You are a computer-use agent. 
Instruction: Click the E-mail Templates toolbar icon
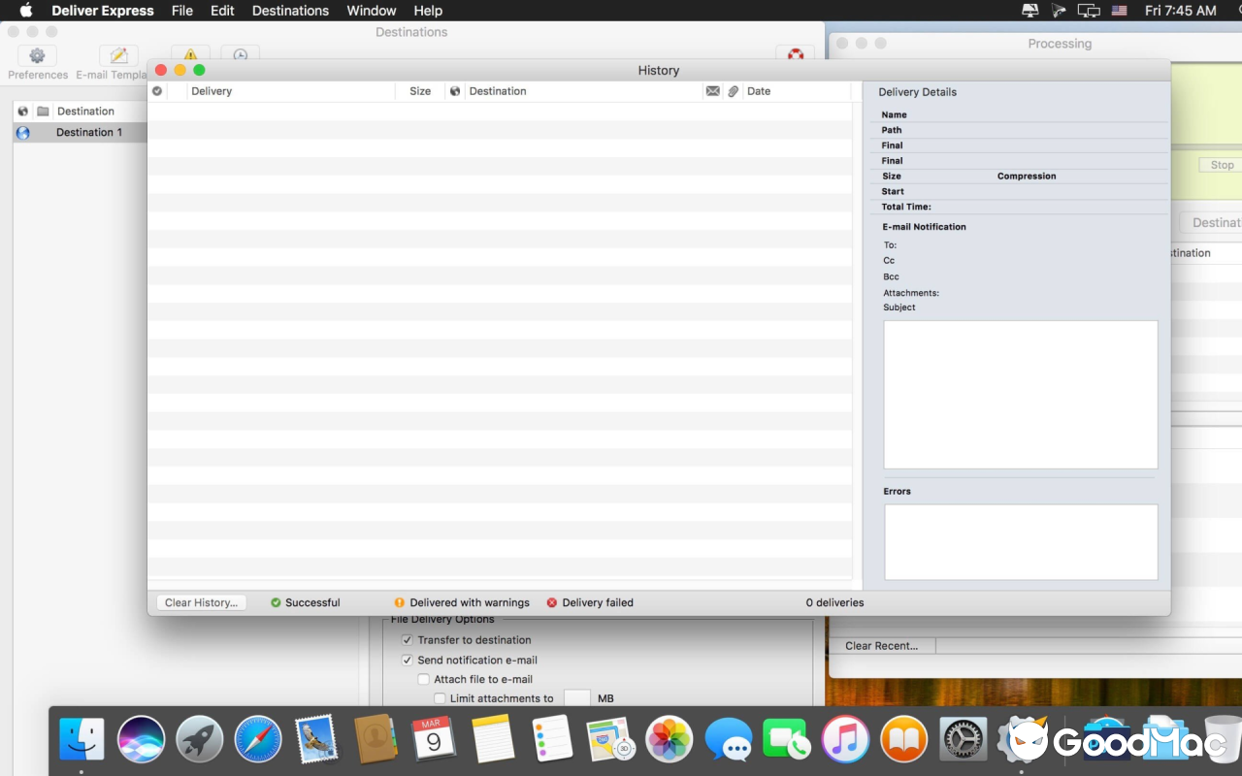point(118,56)
